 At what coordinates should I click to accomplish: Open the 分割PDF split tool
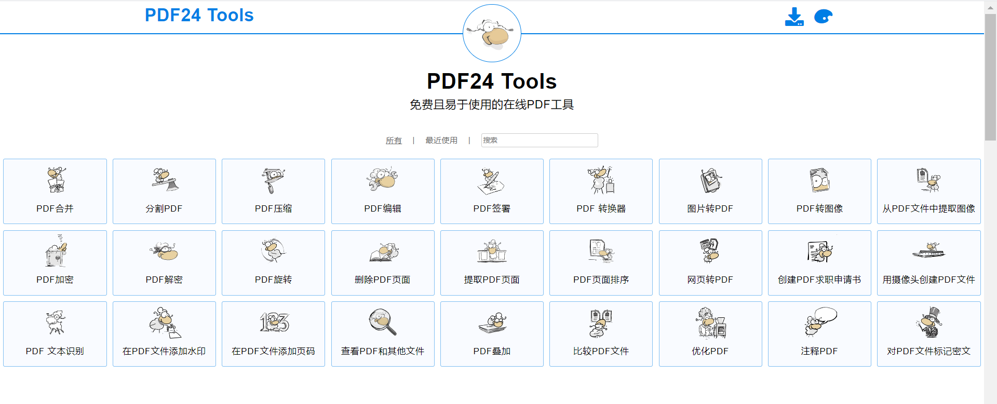164,191
